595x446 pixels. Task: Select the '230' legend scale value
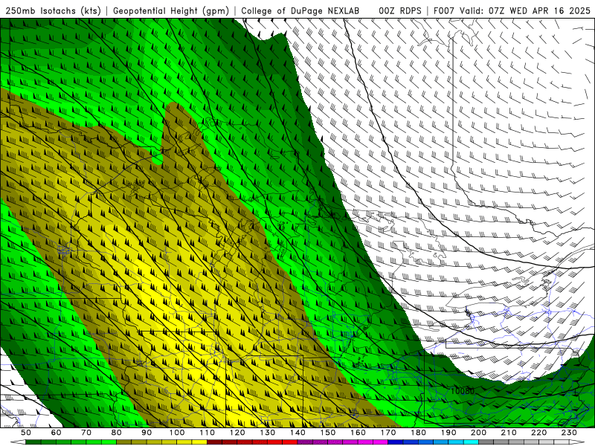click(x=570, y=433)
